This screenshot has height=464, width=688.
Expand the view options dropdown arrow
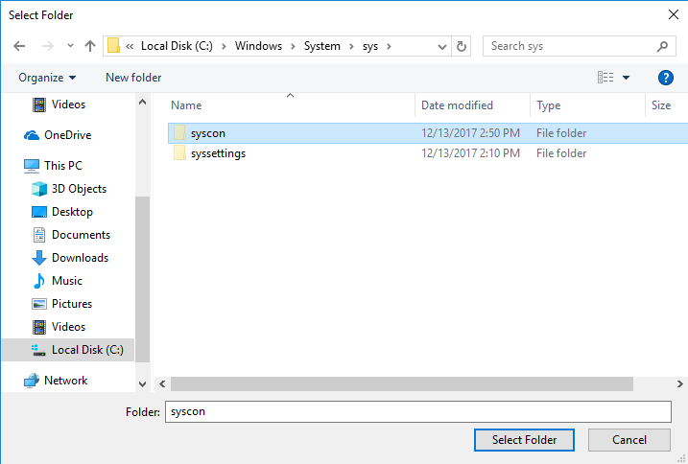[x=627, y=78]
